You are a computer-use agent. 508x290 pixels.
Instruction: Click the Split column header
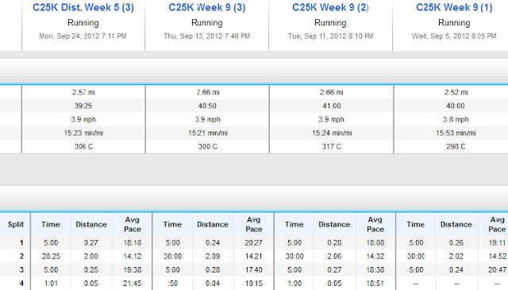(x=16, y=225)
